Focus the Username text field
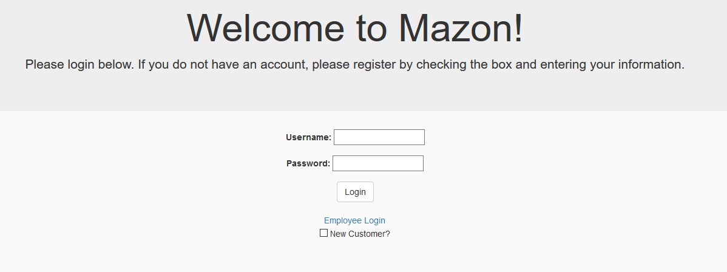The height and width of the screenshot is (272, 727). [x=379, y=137]
